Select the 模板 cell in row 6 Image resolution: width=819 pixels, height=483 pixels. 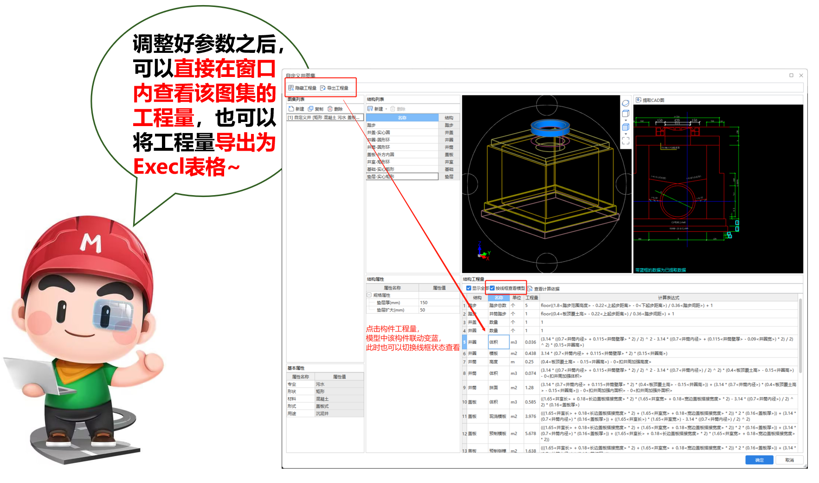tap(498, 353)
